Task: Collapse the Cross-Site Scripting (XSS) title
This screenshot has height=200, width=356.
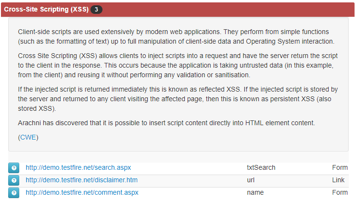Action: [x=46, y=9]
